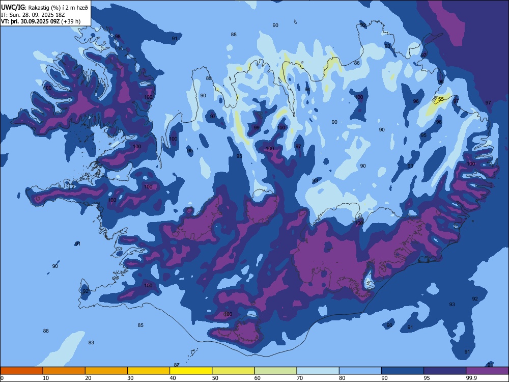Click the '99' humidity value on the map

[x=257, y=128]
